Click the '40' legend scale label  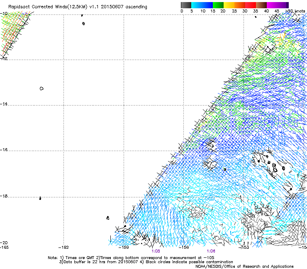click(266, 11)
